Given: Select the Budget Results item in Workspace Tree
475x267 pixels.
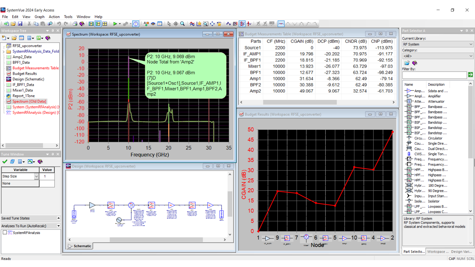Looking at the screenshot, I should point(25,73).
